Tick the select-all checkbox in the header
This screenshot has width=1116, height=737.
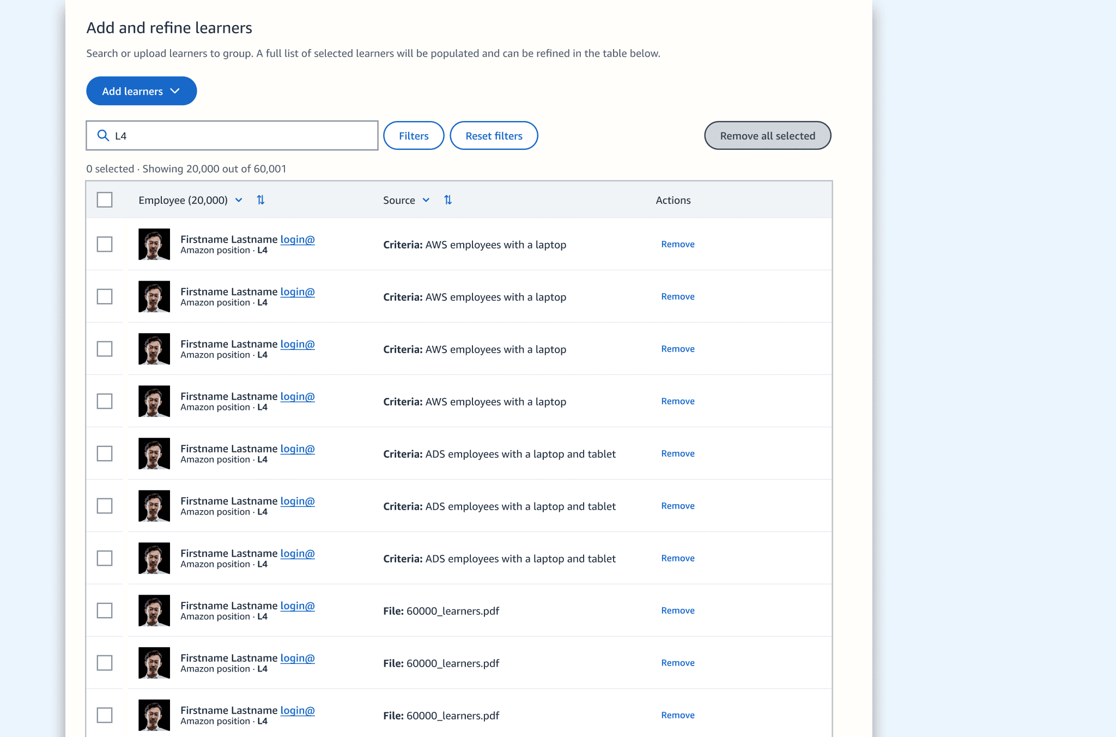(x=105, y=200)
